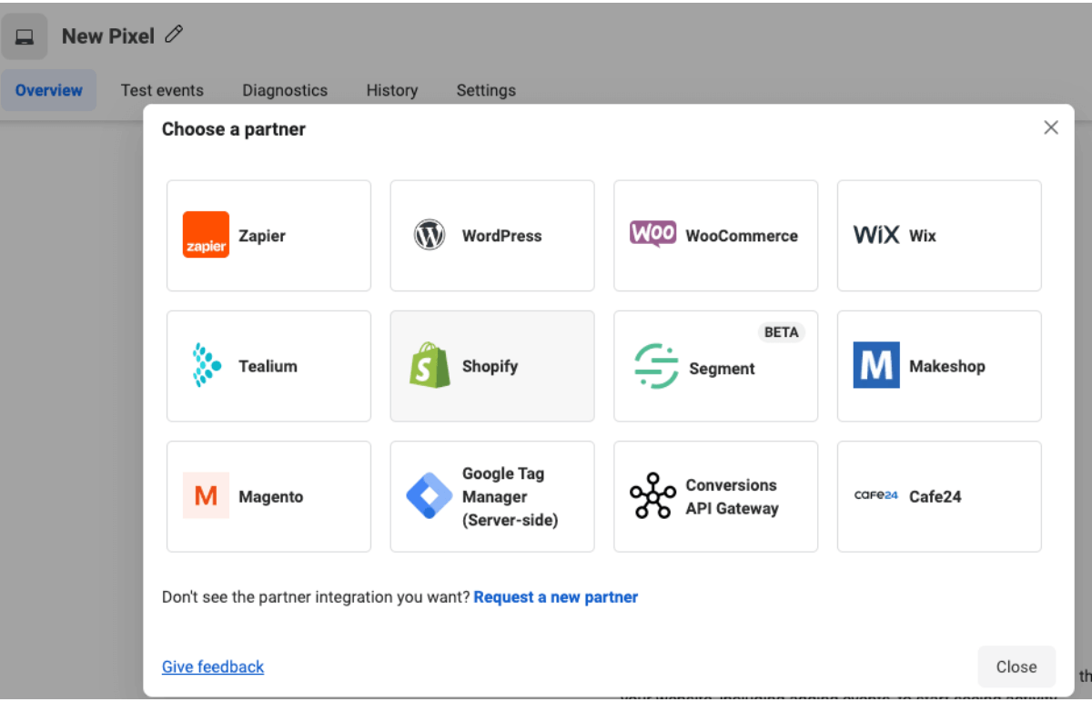This screenshot has width=1092, height=702.
Task: Click the green Segment logo icon
Action: click(x=657, y=367)
